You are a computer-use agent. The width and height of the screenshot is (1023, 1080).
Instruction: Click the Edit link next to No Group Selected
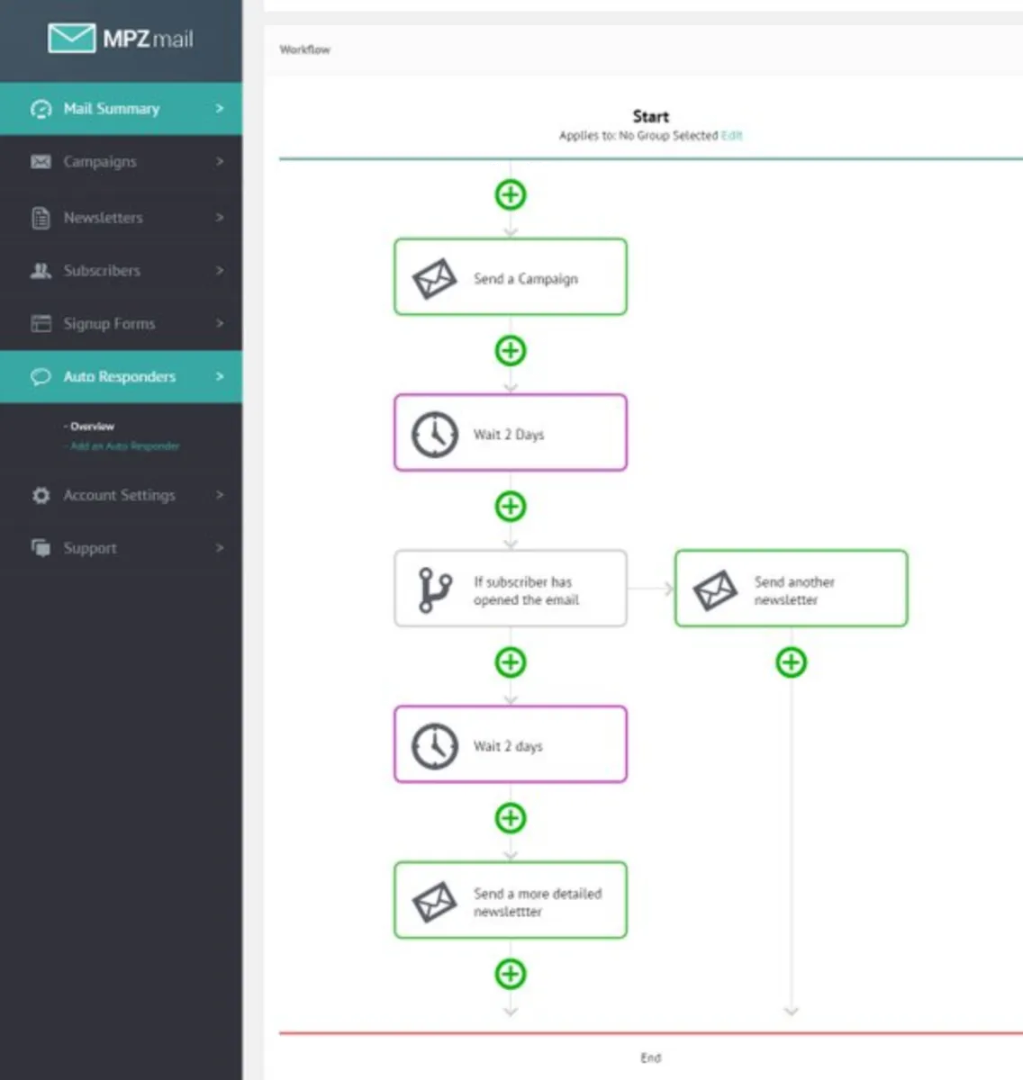pos(732,136)
